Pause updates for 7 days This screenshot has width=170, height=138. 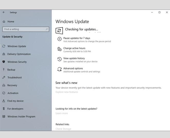(x=76, y=38)
